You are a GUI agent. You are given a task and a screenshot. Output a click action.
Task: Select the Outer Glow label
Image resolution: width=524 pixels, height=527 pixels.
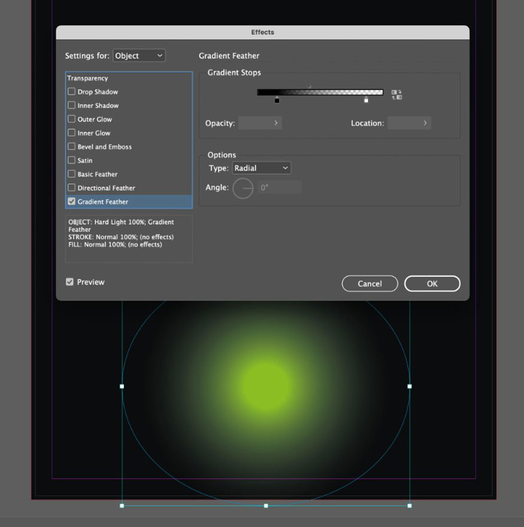(95, 119)
